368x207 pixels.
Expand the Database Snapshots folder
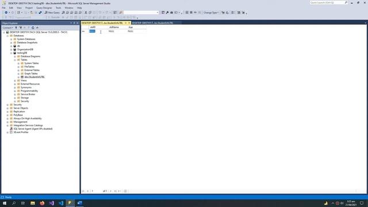click(x=11, y=43)
